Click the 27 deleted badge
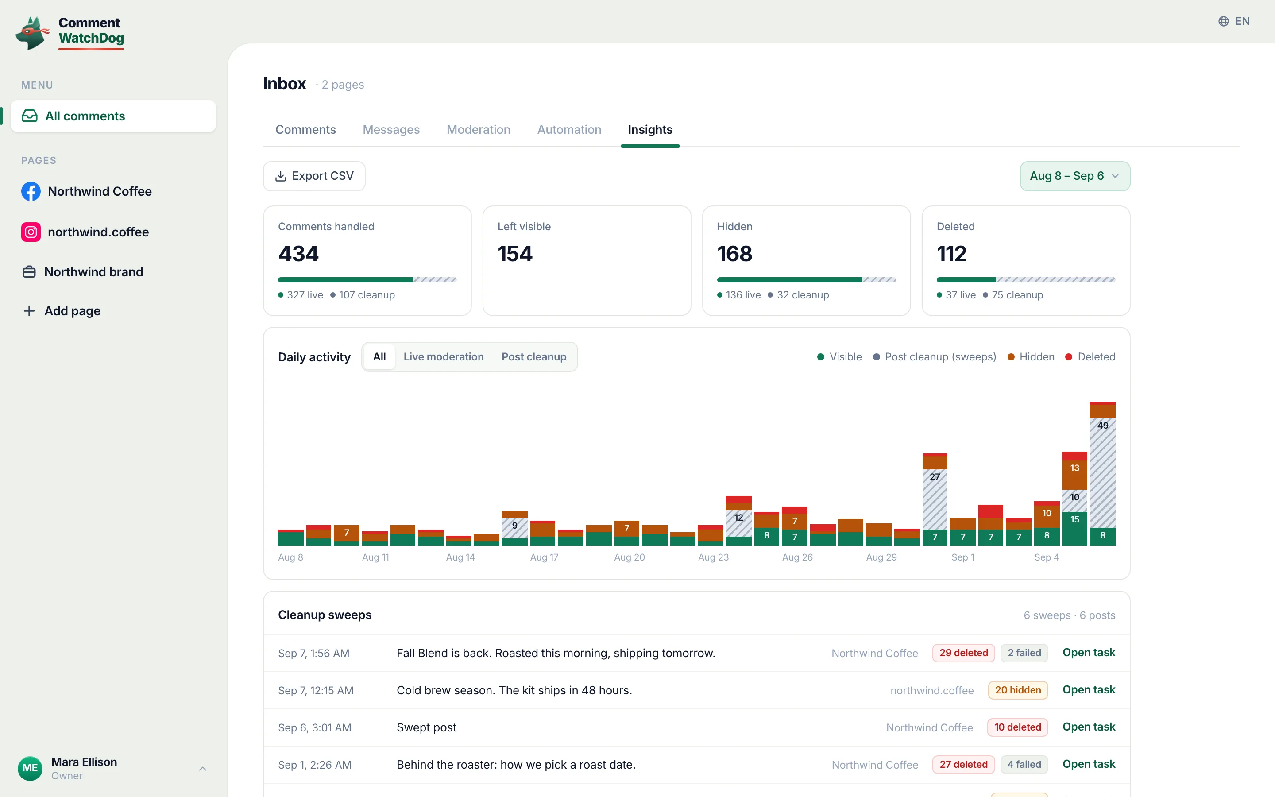 [963, 764]
